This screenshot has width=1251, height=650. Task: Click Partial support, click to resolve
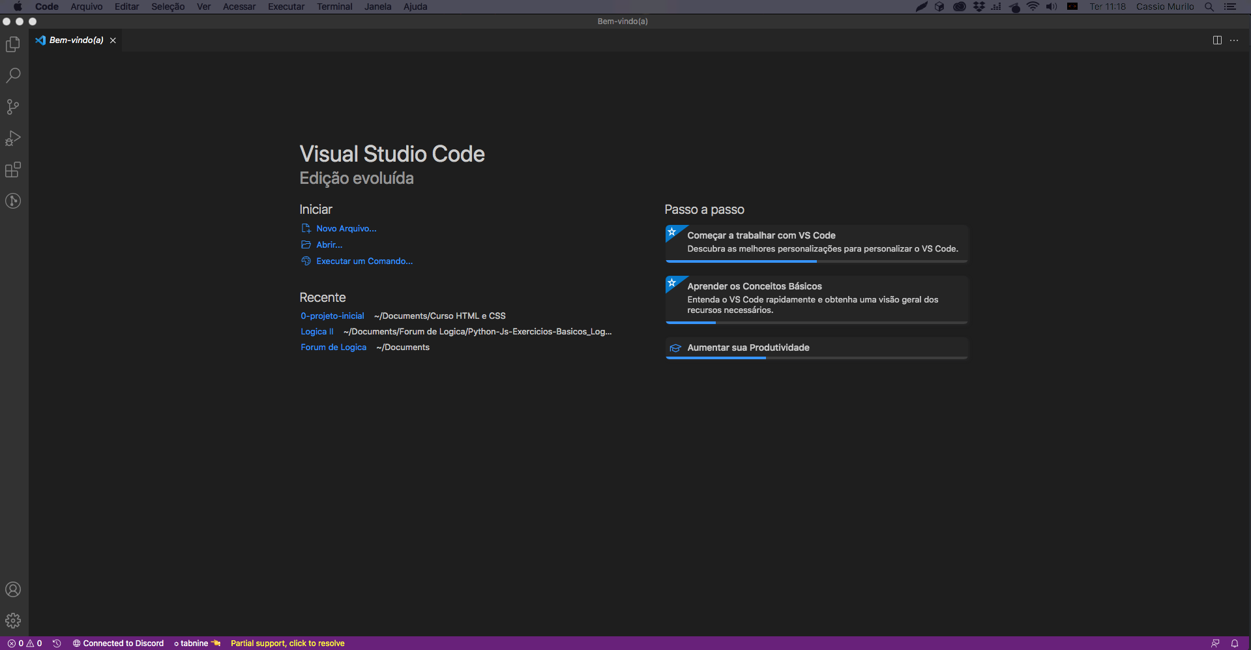click(x=287, y=643)
